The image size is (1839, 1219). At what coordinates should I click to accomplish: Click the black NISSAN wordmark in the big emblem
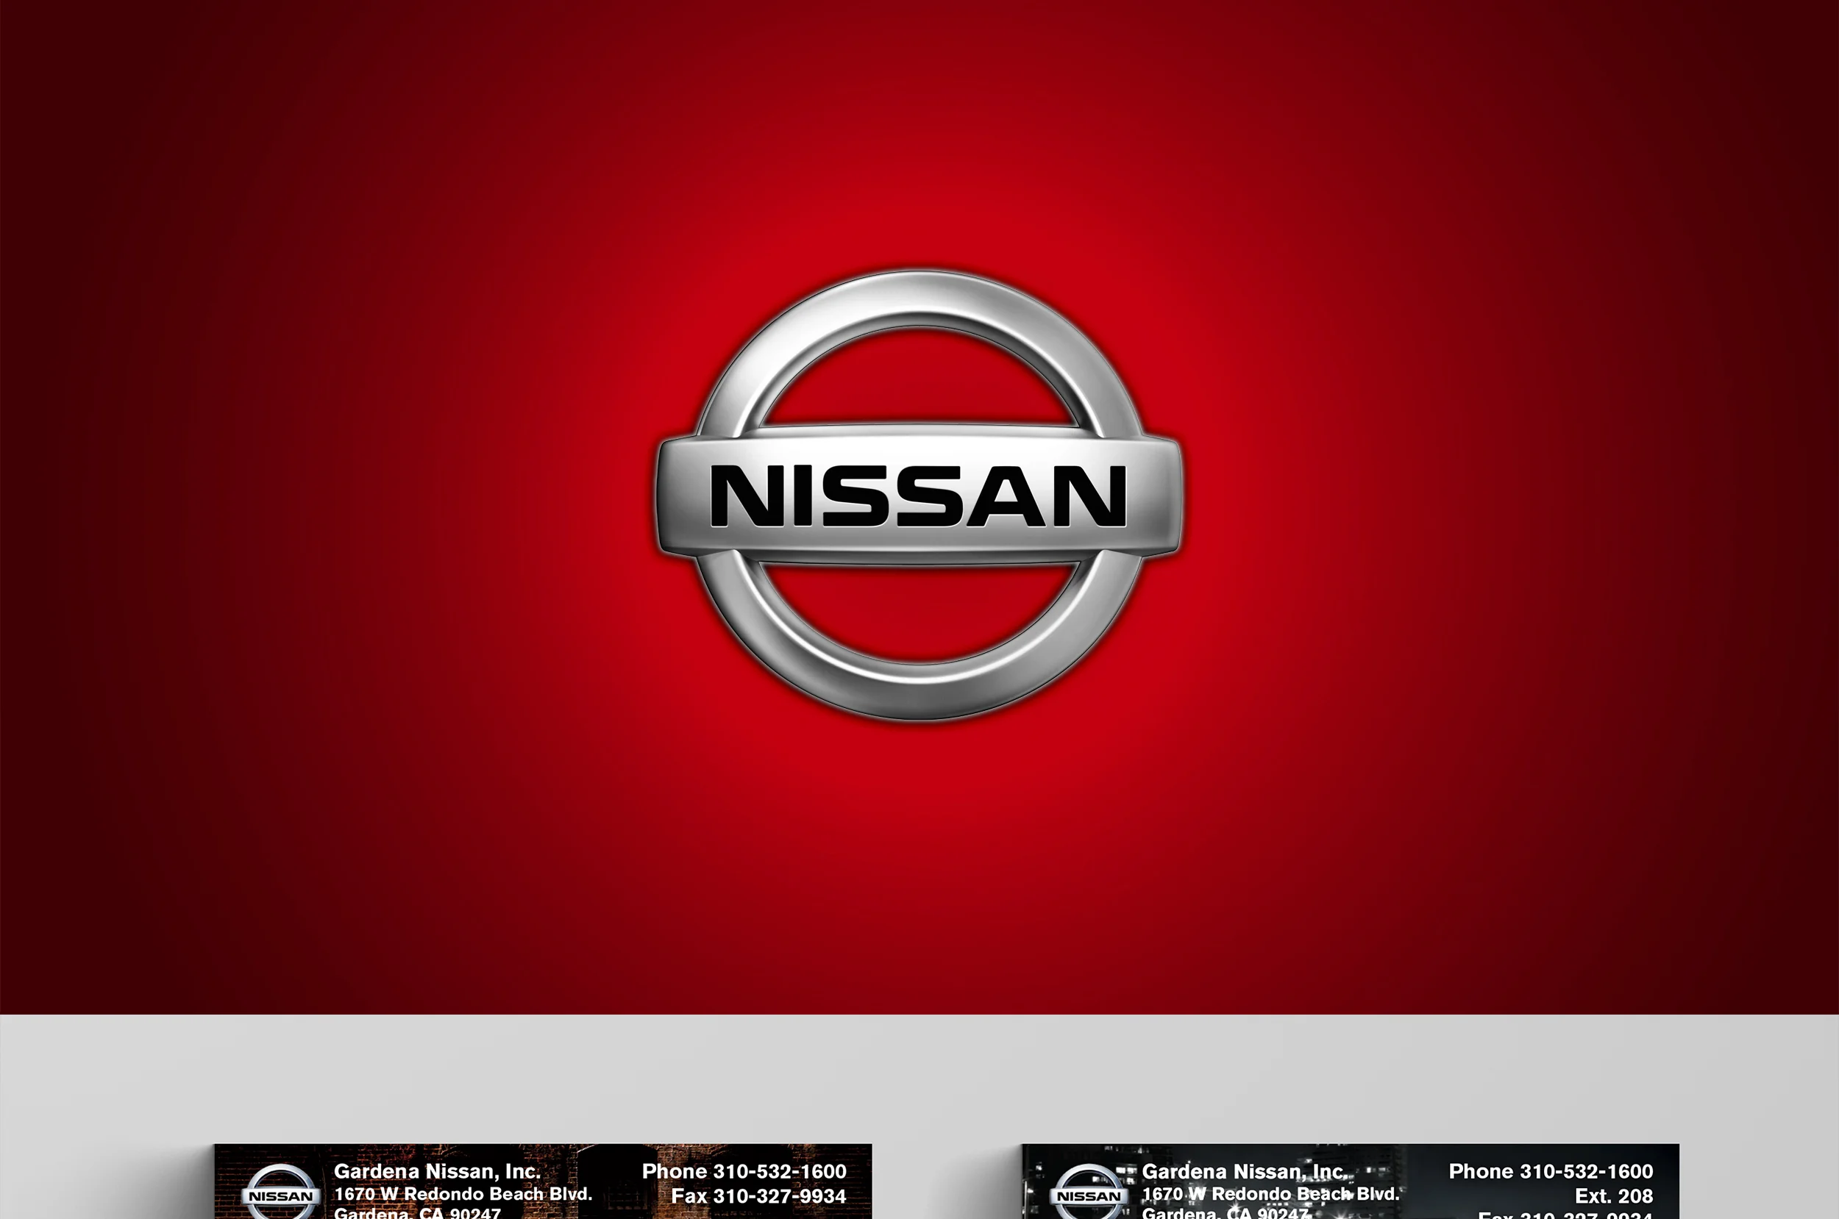[x=918, y=496]
